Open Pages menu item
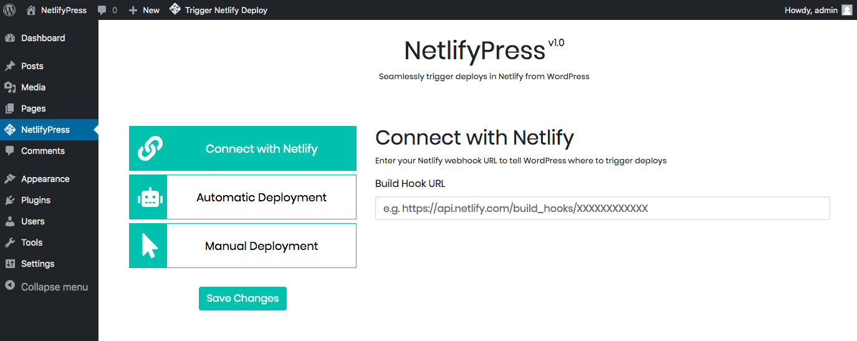This screenshot has width=857, height=341. [x=49, y=108]
